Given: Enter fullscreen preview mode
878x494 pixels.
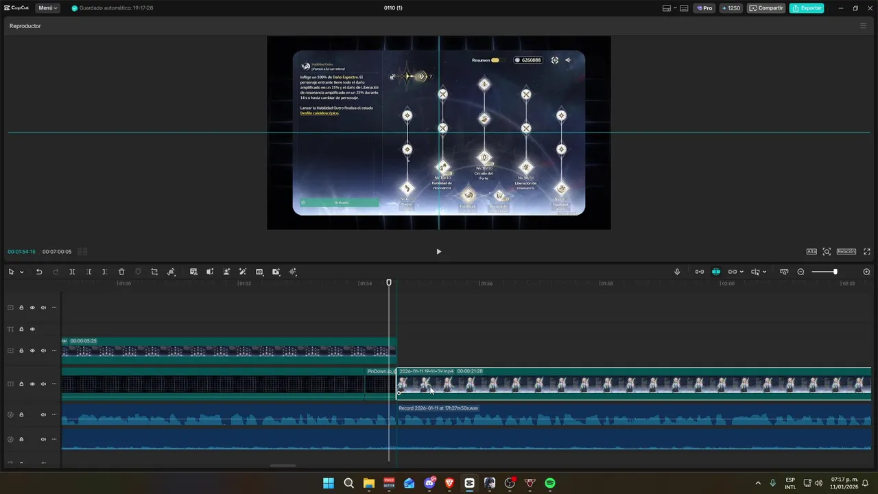Looking at the screenshot, I should pyautogui.click(x=867, y=252).
